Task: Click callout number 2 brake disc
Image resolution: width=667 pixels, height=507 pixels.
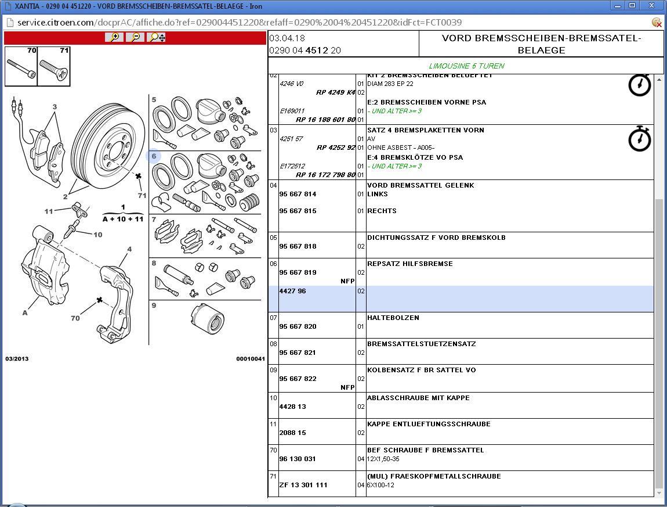Action: coord(65,196)
